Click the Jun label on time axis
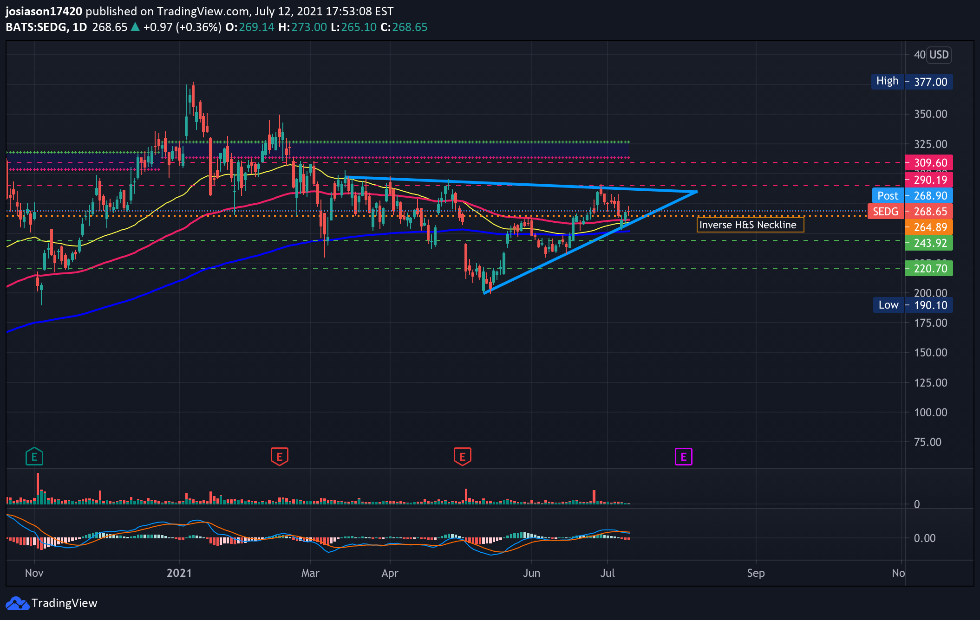Image resolution: width=980 pixels, height=620 pixels. (531, 573)
